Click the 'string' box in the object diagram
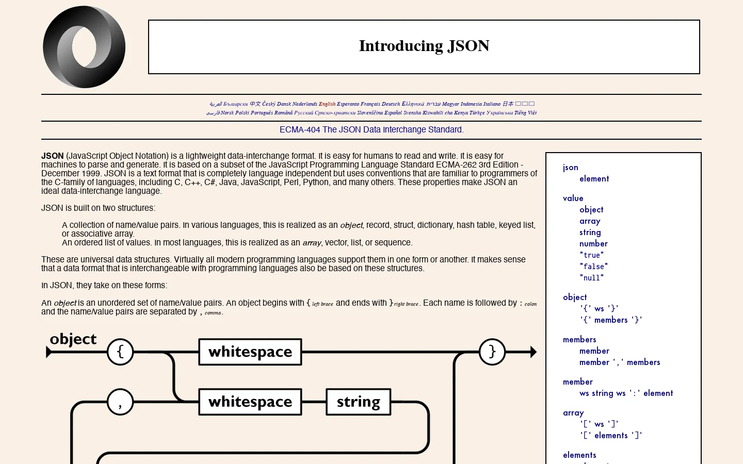The height and width of the screenshot is (464, 743). coord(359,402)
